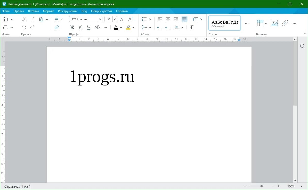Click the Print icon
Image resolution: width=308 pixels, height=190 pixels.
tap(6, 27)
